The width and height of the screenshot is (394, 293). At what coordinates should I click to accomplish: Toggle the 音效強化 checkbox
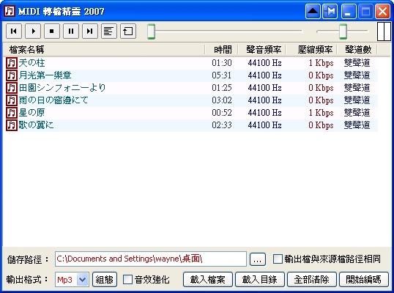(x=127, y=279)
